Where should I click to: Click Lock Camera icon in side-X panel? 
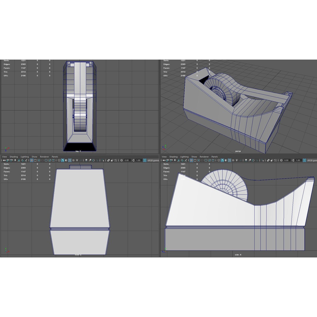point(168,160)
